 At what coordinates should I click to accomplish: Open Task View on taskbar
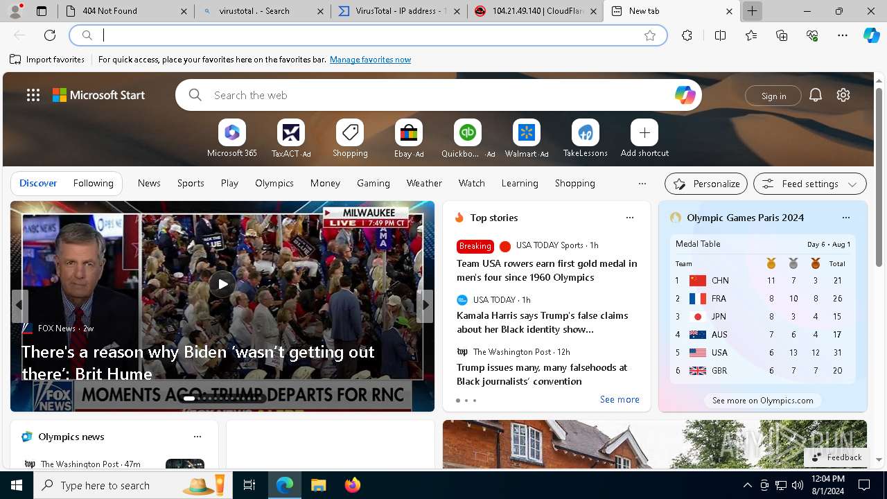click(249, 485)
